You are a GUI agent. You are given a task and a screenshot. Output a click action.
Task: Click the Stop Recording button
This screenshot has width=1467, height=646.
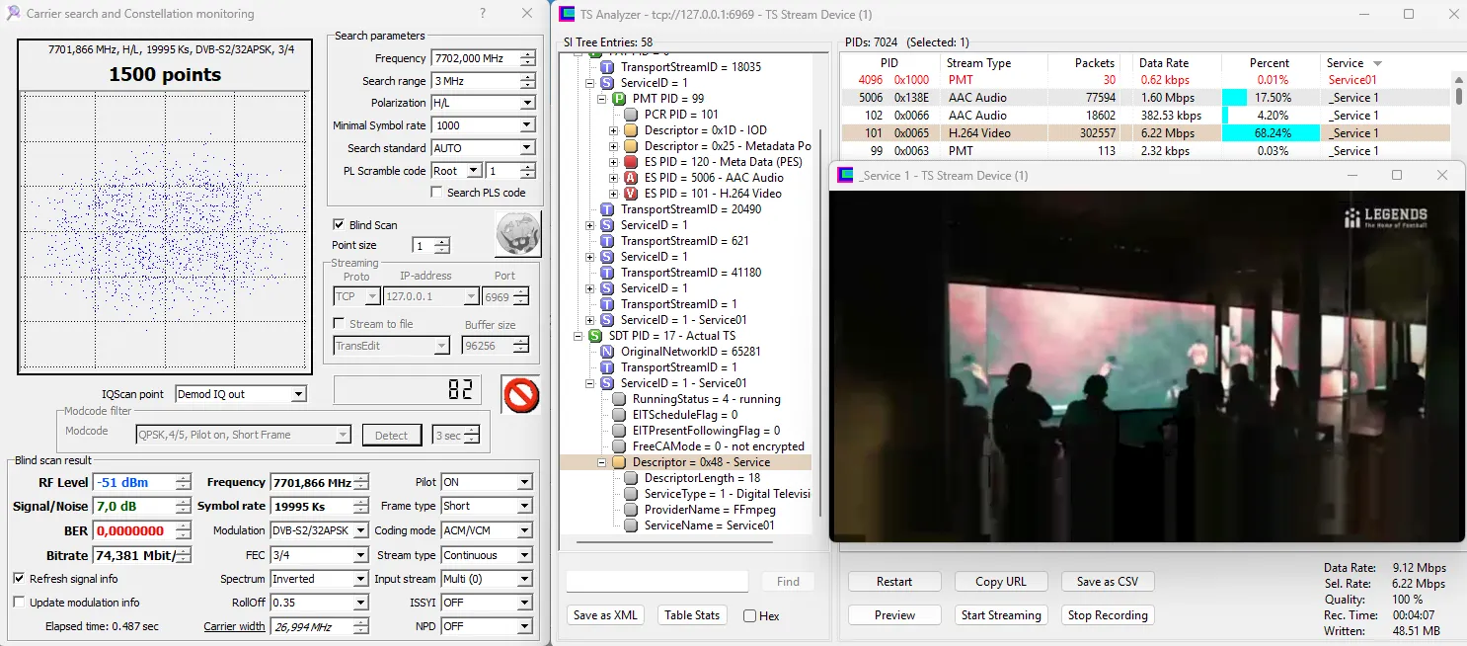pos(1107,615)
